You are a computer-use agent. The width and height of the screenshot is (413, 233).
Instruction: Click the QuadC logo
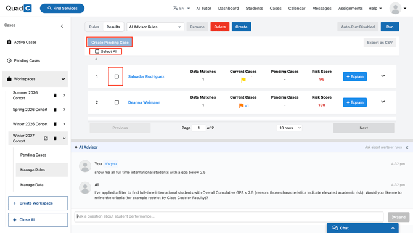tap(18, 8)
